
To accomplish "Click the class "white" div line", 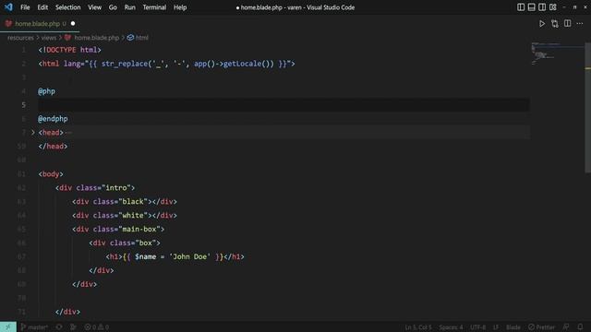I will (x=125, y=215).
